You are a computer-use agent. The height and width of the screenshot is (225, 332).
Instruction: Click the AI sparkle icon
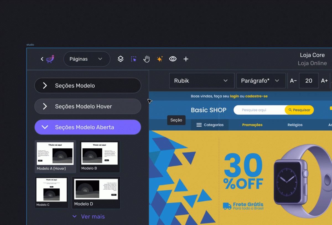tap(160, 59)
